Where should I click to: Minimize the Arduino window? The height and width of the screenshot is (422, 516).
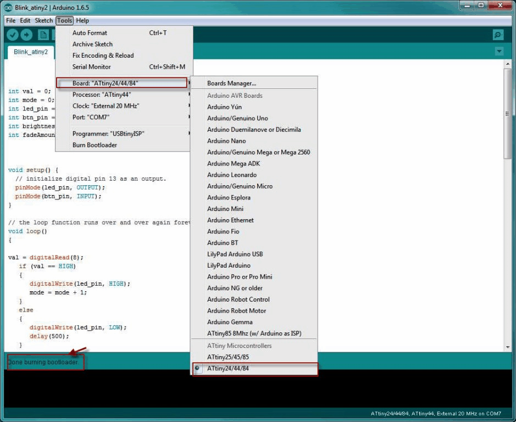pyautogui.click(x=467, y=5)
